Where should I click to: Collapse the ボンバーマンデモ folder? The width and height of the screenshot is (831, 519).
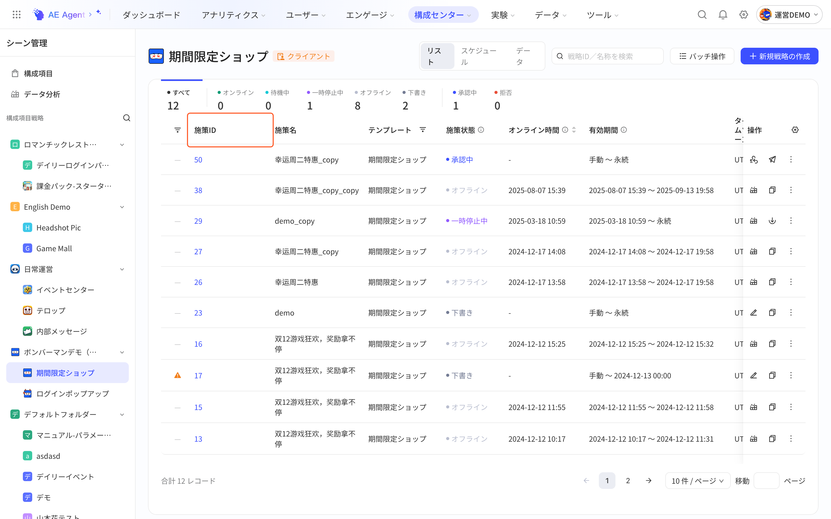(x=122, y=352)
